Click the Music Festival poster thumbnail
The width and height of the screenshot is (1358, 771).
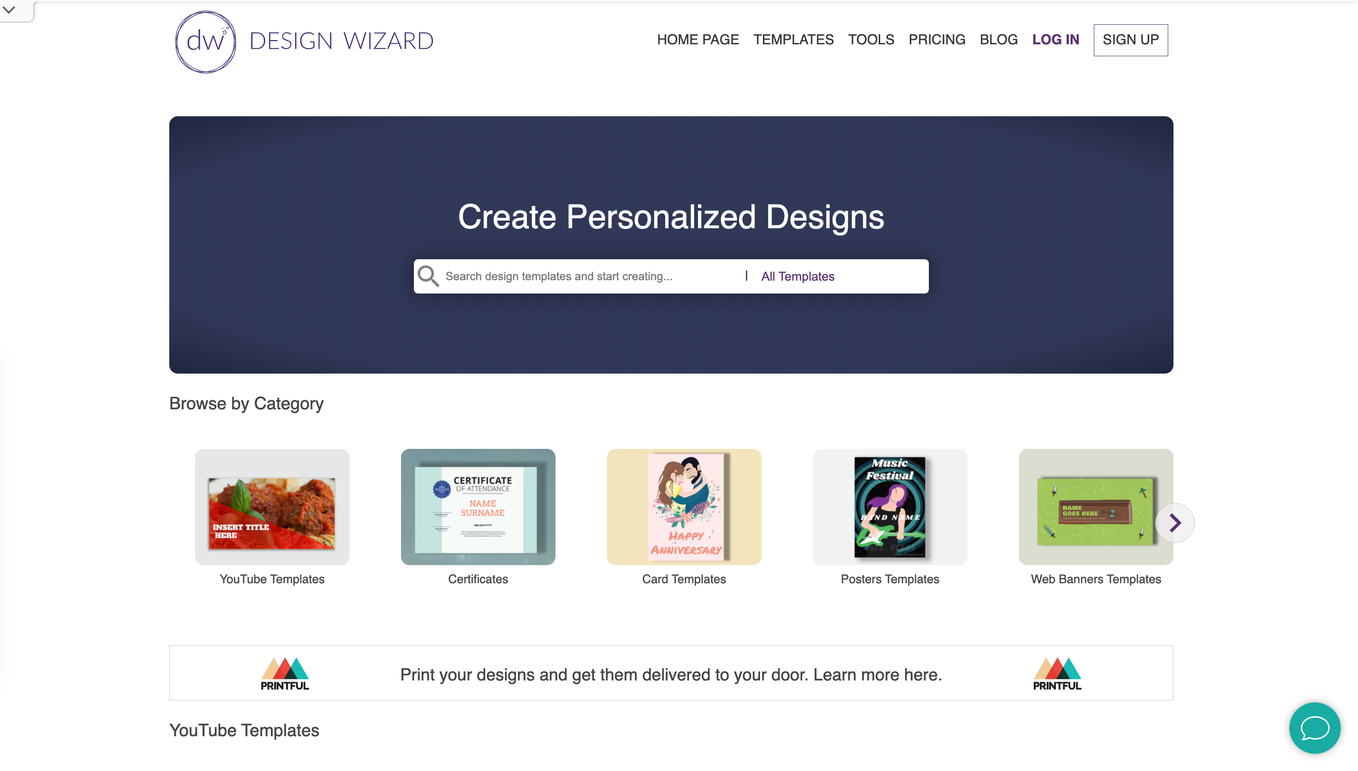[889, 506]
